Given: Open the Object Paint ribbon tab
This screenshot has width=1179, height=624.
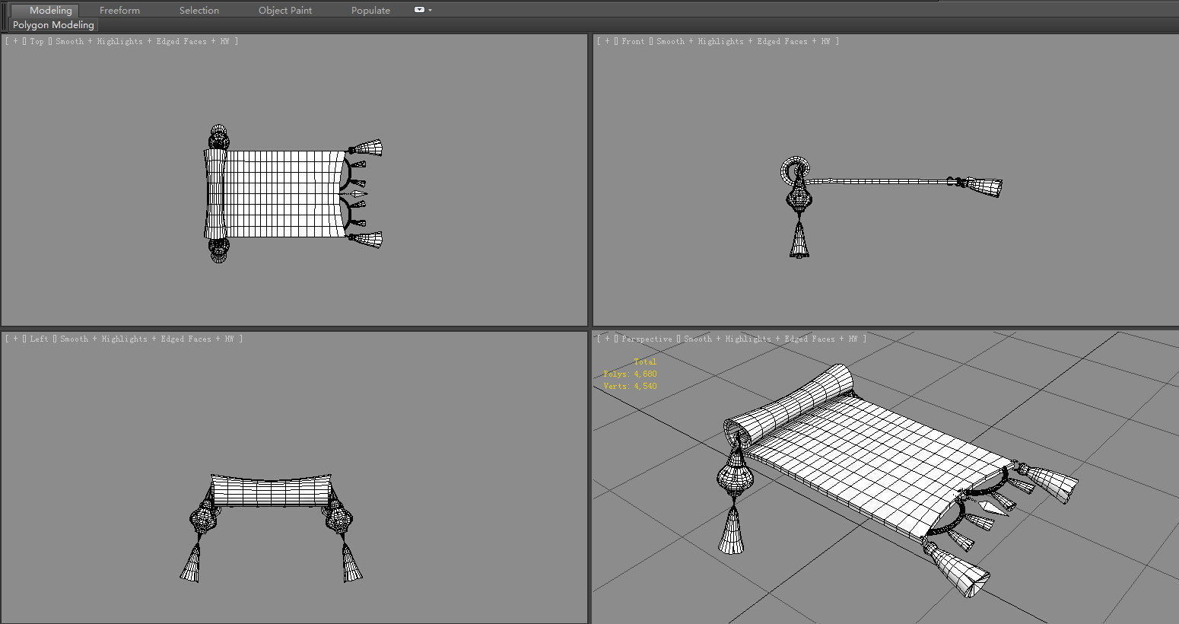Looking at the screenshot, I should pos(285,11).
